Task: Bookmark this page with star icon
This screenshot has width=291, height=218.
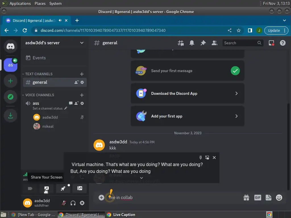Action: click(239, 30)
